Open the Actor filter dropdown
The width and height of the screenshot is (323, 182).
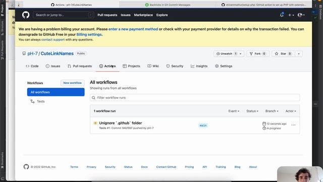coord(291,111)
